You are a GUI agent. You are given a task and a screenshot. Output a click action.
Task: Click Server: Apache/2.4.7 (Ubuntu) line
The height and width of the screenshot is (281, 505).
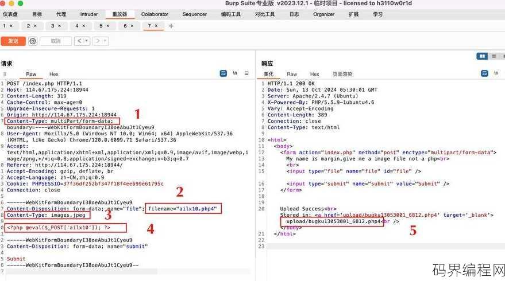point(313,96)
